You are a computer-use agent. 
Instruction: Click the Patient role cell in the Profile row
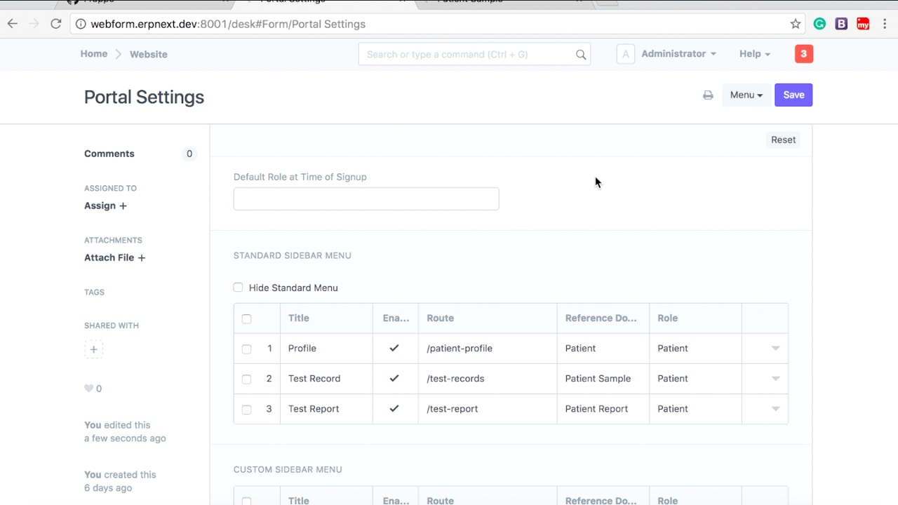click(695, 348)
